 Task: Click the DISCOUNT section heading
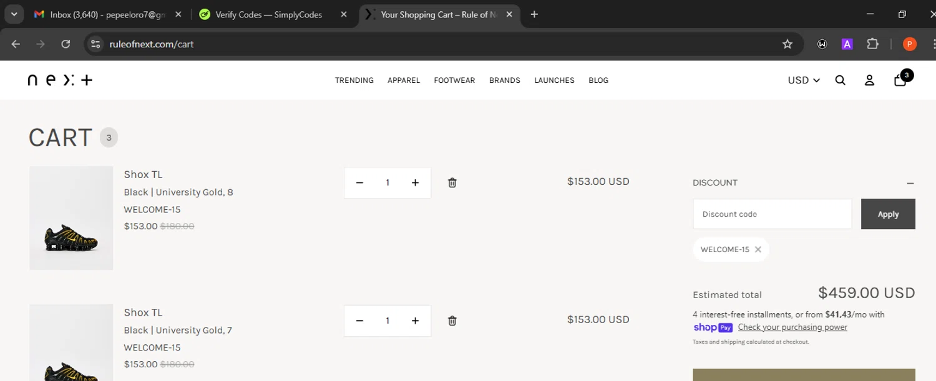point(715,183)
